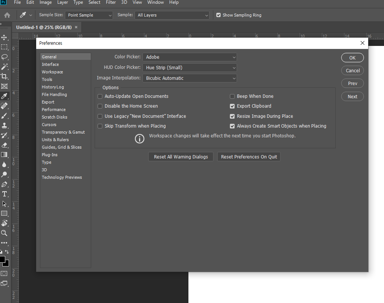384x303 pixels.
Task: Check Beep When Done
Action: 232,96
